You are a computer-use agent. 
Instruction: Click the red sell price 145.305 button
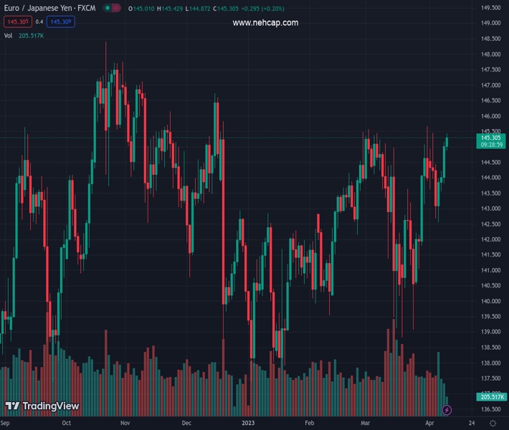pyautogui.click(x=16, y=21)
